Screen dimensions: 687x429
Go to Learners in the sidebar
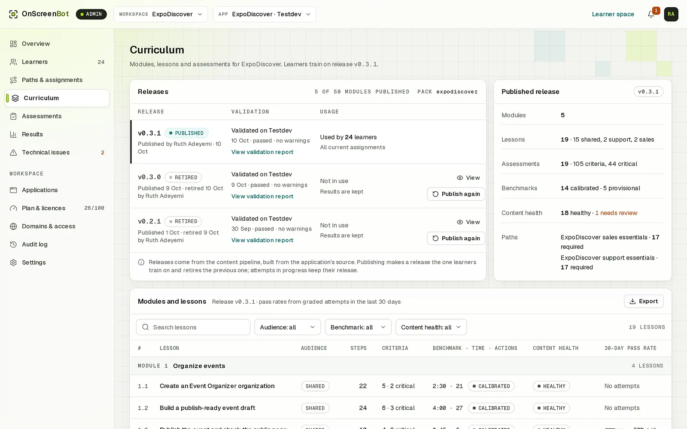pos(57,62)
